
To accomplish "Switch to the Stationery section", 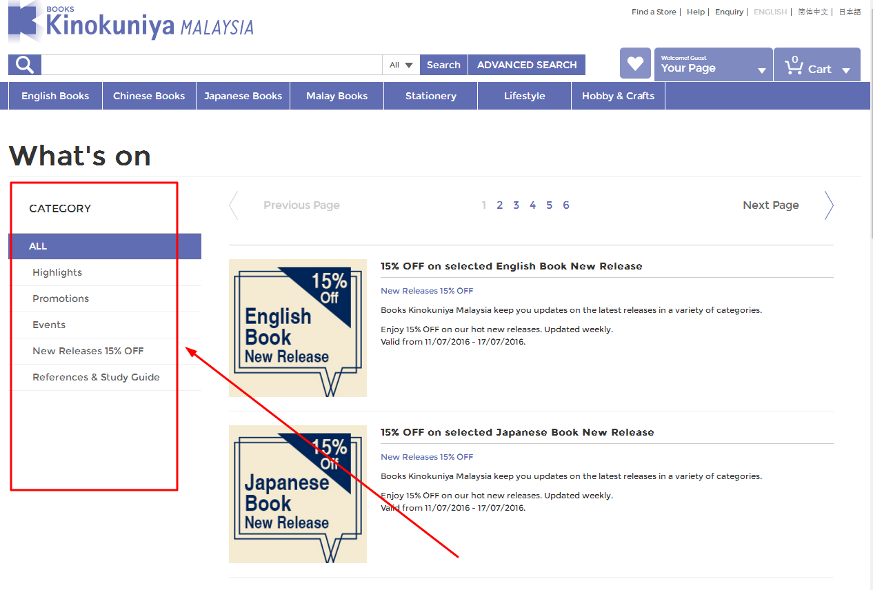I will click(x=430, y=95).
